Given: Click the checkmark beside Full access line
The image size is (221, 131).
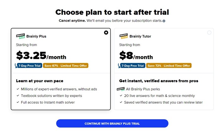Looking at the screenshot, I should click(x=18, y=102).
